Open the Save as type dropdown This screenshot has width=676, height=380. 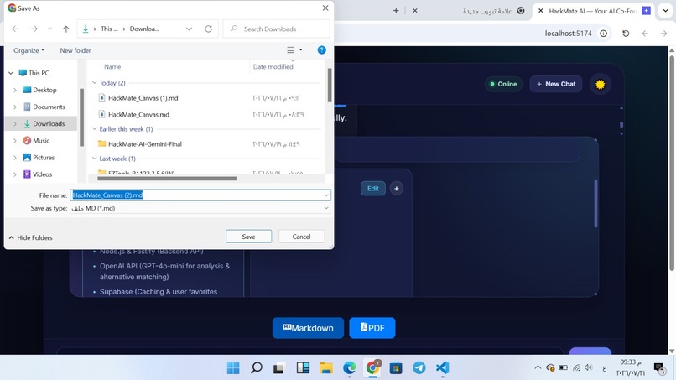(200, 208)
